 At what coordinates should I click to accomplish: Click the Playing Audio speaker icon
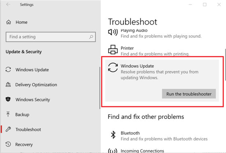click(x=113, y=32)
